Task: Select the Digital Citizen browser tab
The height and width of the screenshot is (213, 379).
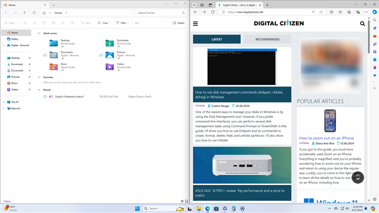Action: (239, 5)
